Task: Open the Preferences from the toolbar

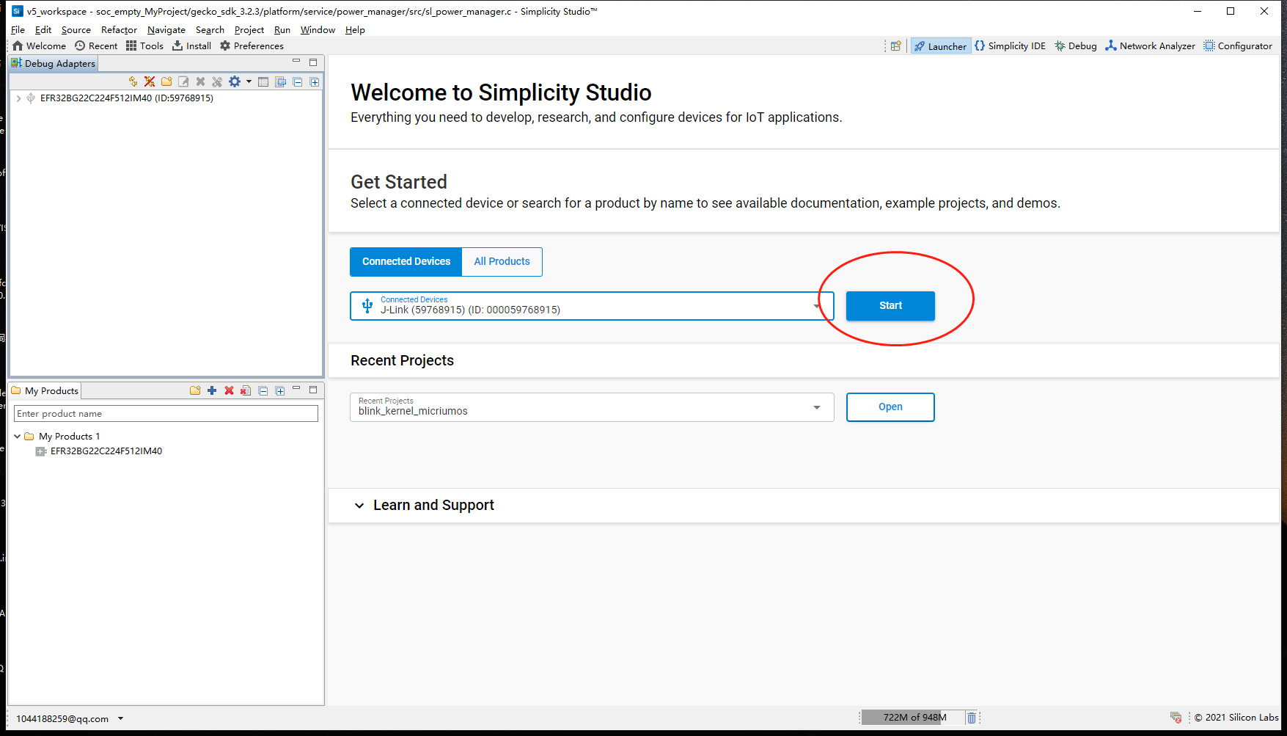Action: click(252, 45)
